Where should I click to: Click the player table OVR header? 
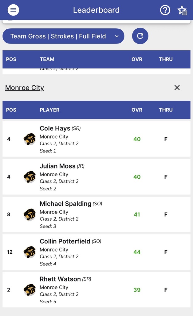[x=137, y=110]
